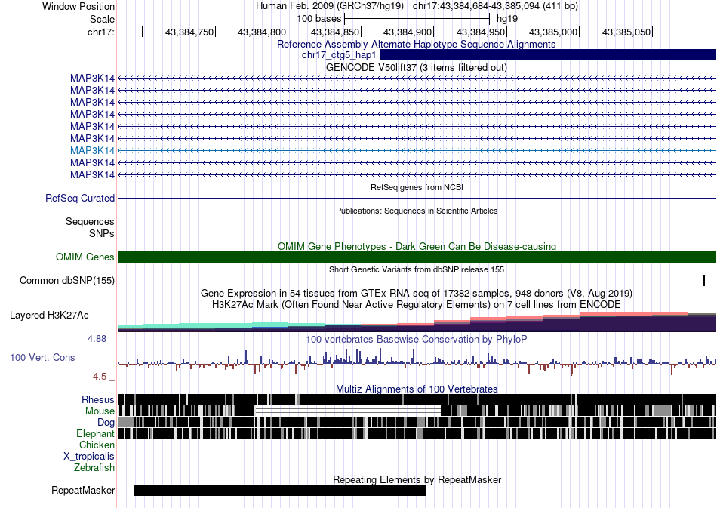Click the Dog species label
Image resolution: width=717 pixels, height=508 pixels.
[106, 423]
